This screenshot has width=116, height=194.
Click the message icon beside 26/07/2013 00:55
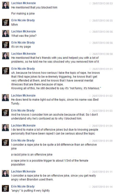[90, 21]
